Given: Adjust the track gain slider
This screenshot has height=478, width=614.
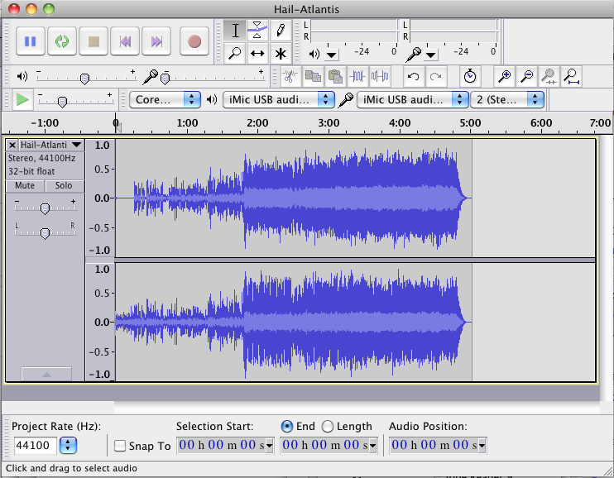Looking at the screenshot, I should pos(45,208).
